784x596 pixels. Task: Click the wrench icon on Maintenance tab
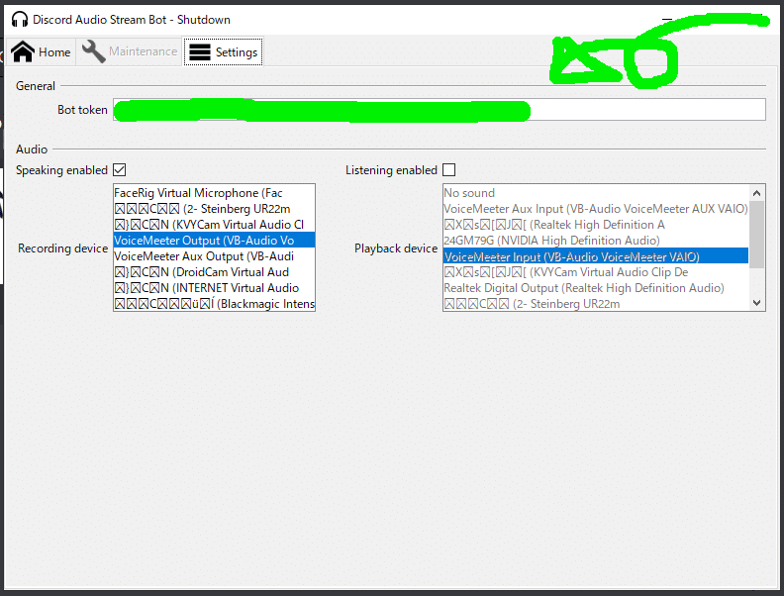(x=93, y=51)
